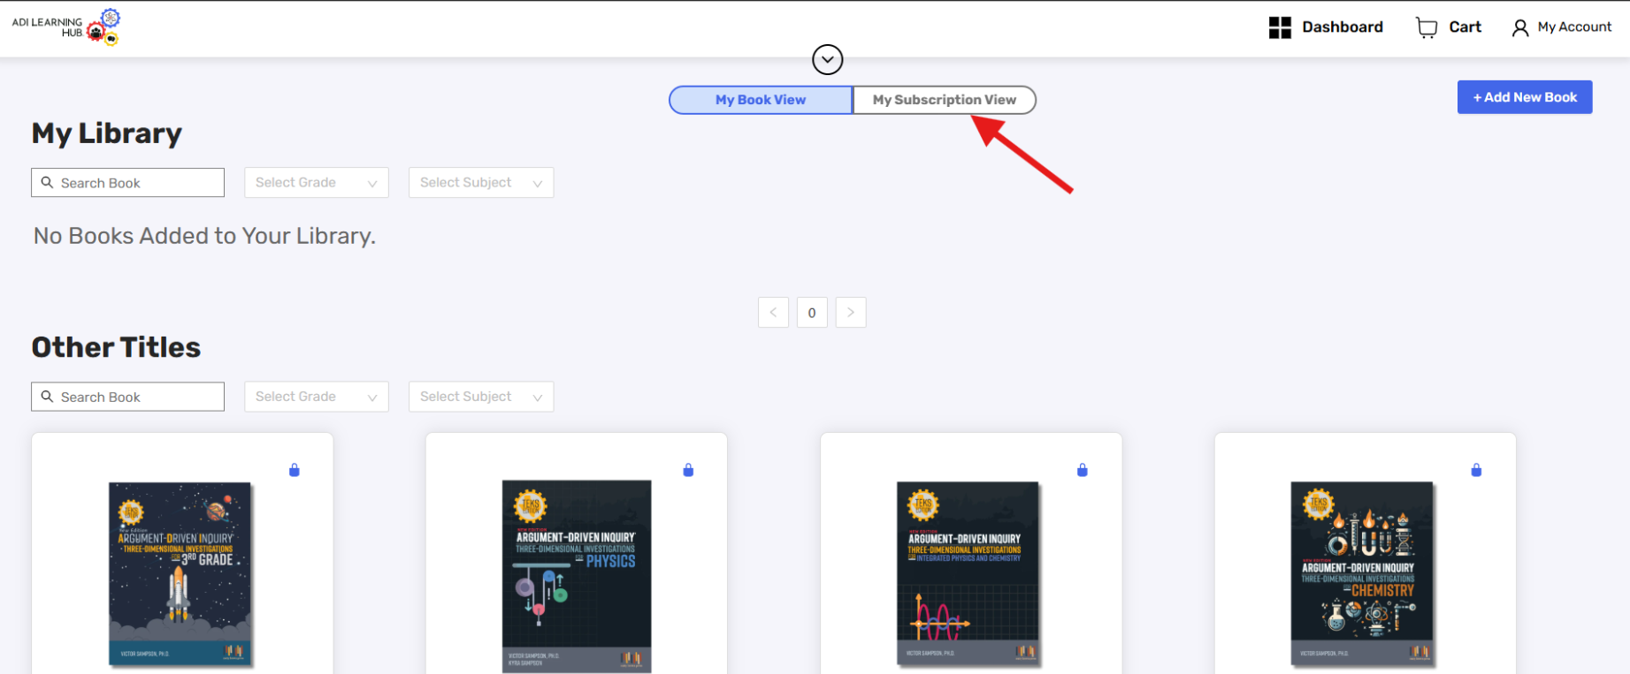Click the Dashboard text link
This screenshot has height=674, width=1630.
point(1343,27)
